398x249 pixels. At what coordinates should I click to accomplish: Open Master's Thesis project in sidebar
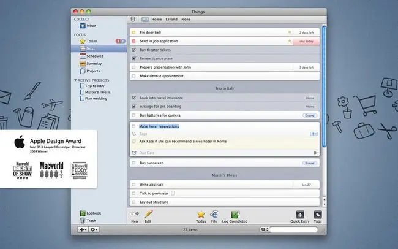(x=95, y=92)
